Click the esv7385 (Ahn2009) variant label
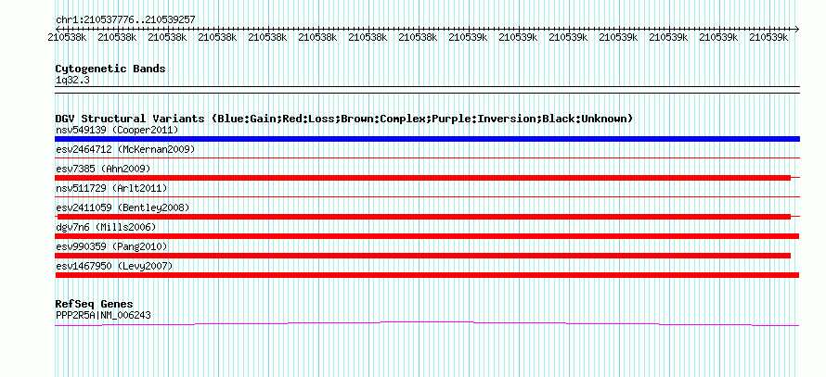Image resolution: width=826 pixels, height=377 pixels. coord(103,169)
